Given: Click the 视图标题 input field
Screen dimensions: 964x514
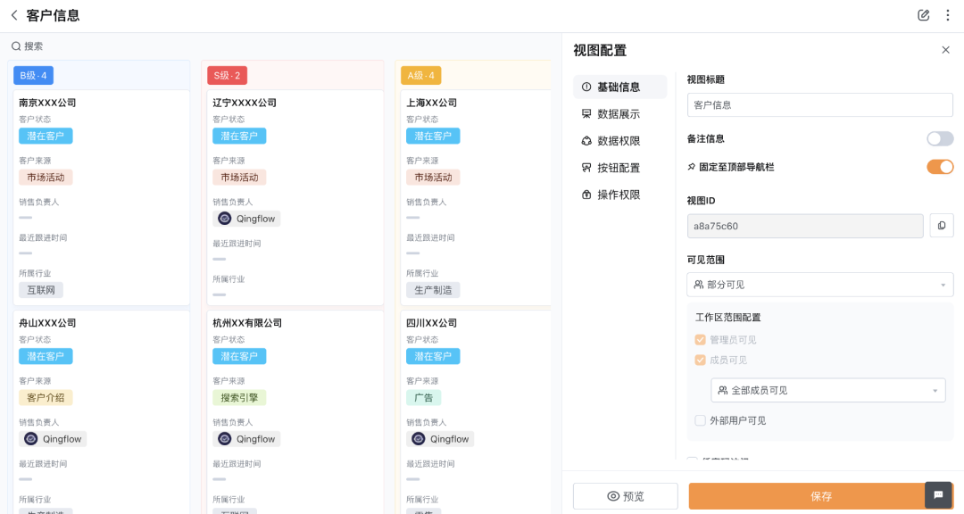Looking at the screenshot, I should (x=819, y=105).
